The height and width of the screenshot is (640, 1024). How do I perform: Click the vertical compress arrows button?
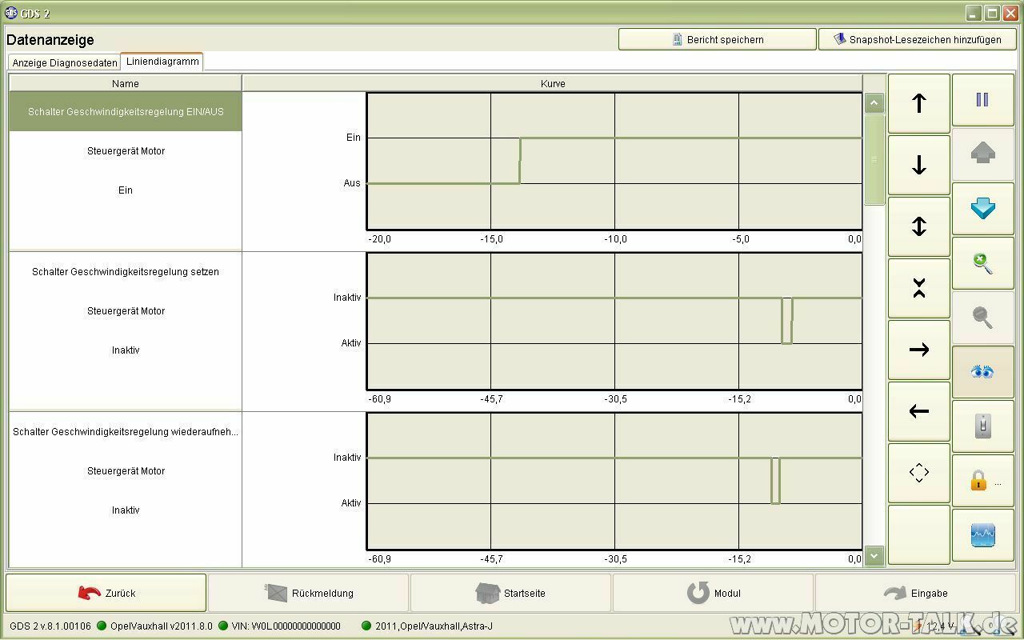click(x=918, y=288)
